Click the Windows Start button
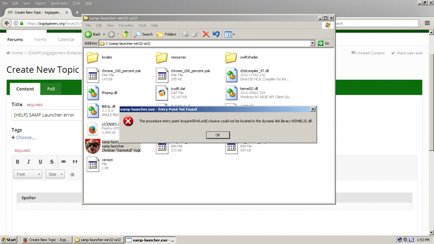This screenshot has width=434, height=244. 9,240
